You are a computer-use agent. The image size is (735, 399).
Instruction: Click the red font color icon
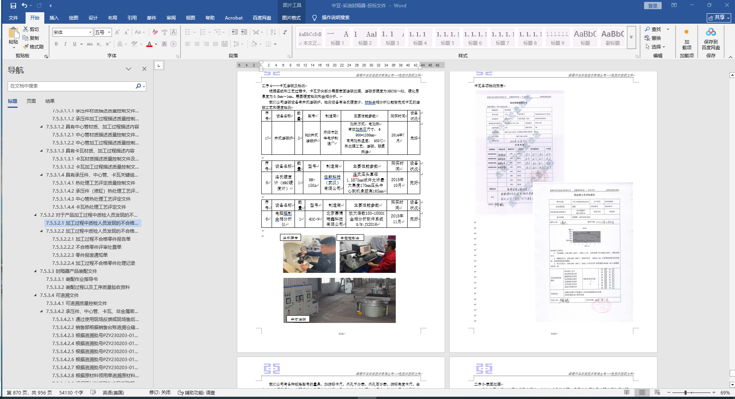click(149, 44)
